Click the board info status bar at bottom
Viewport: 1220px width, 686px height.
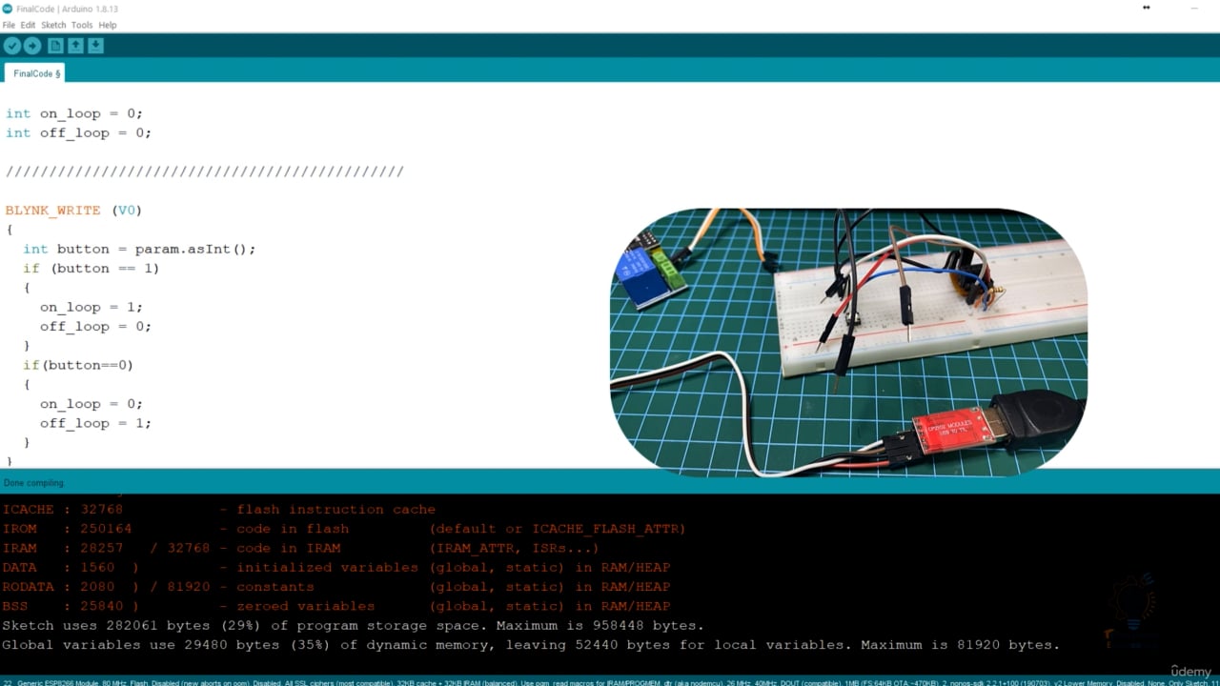click(x=610, y=681)
